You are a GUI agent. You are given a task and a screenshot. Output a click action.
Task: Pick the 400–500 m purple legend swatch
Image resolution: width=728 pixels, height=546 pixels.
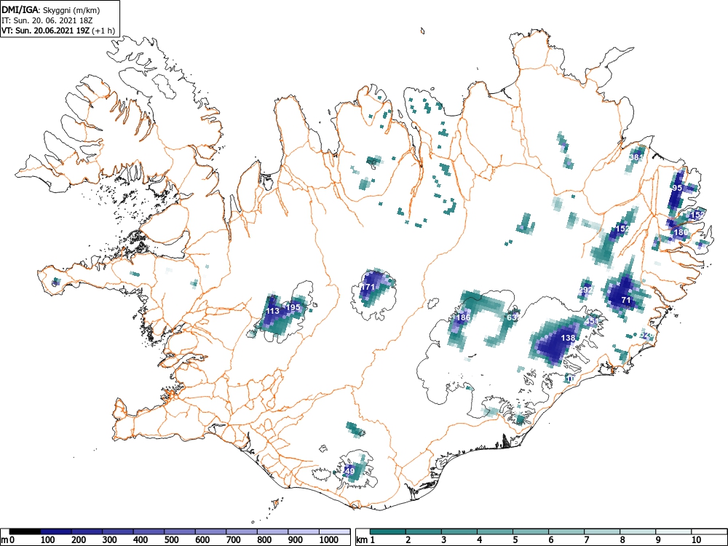[x=149, y=531]
